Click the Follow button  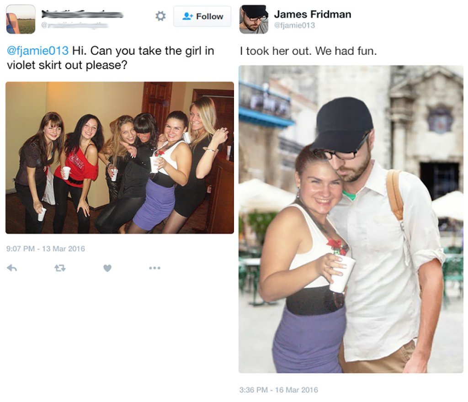202,16
